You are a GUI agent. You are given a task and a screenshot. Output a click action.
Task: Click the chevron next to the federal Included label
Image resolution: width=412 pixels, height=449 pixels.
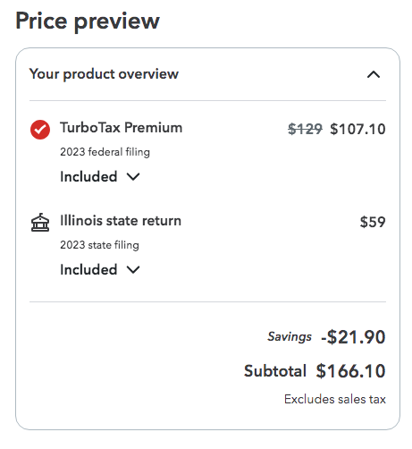[133, 177]
